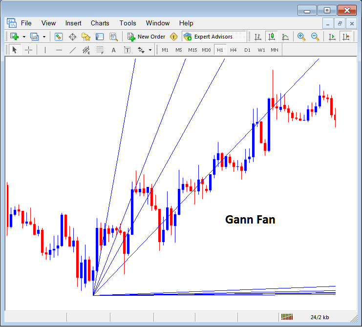Select the Crosshair tool
This screenshot has height=327, width=362.
29,50
